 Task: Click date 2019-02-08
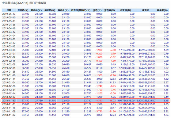pos(9,64)
